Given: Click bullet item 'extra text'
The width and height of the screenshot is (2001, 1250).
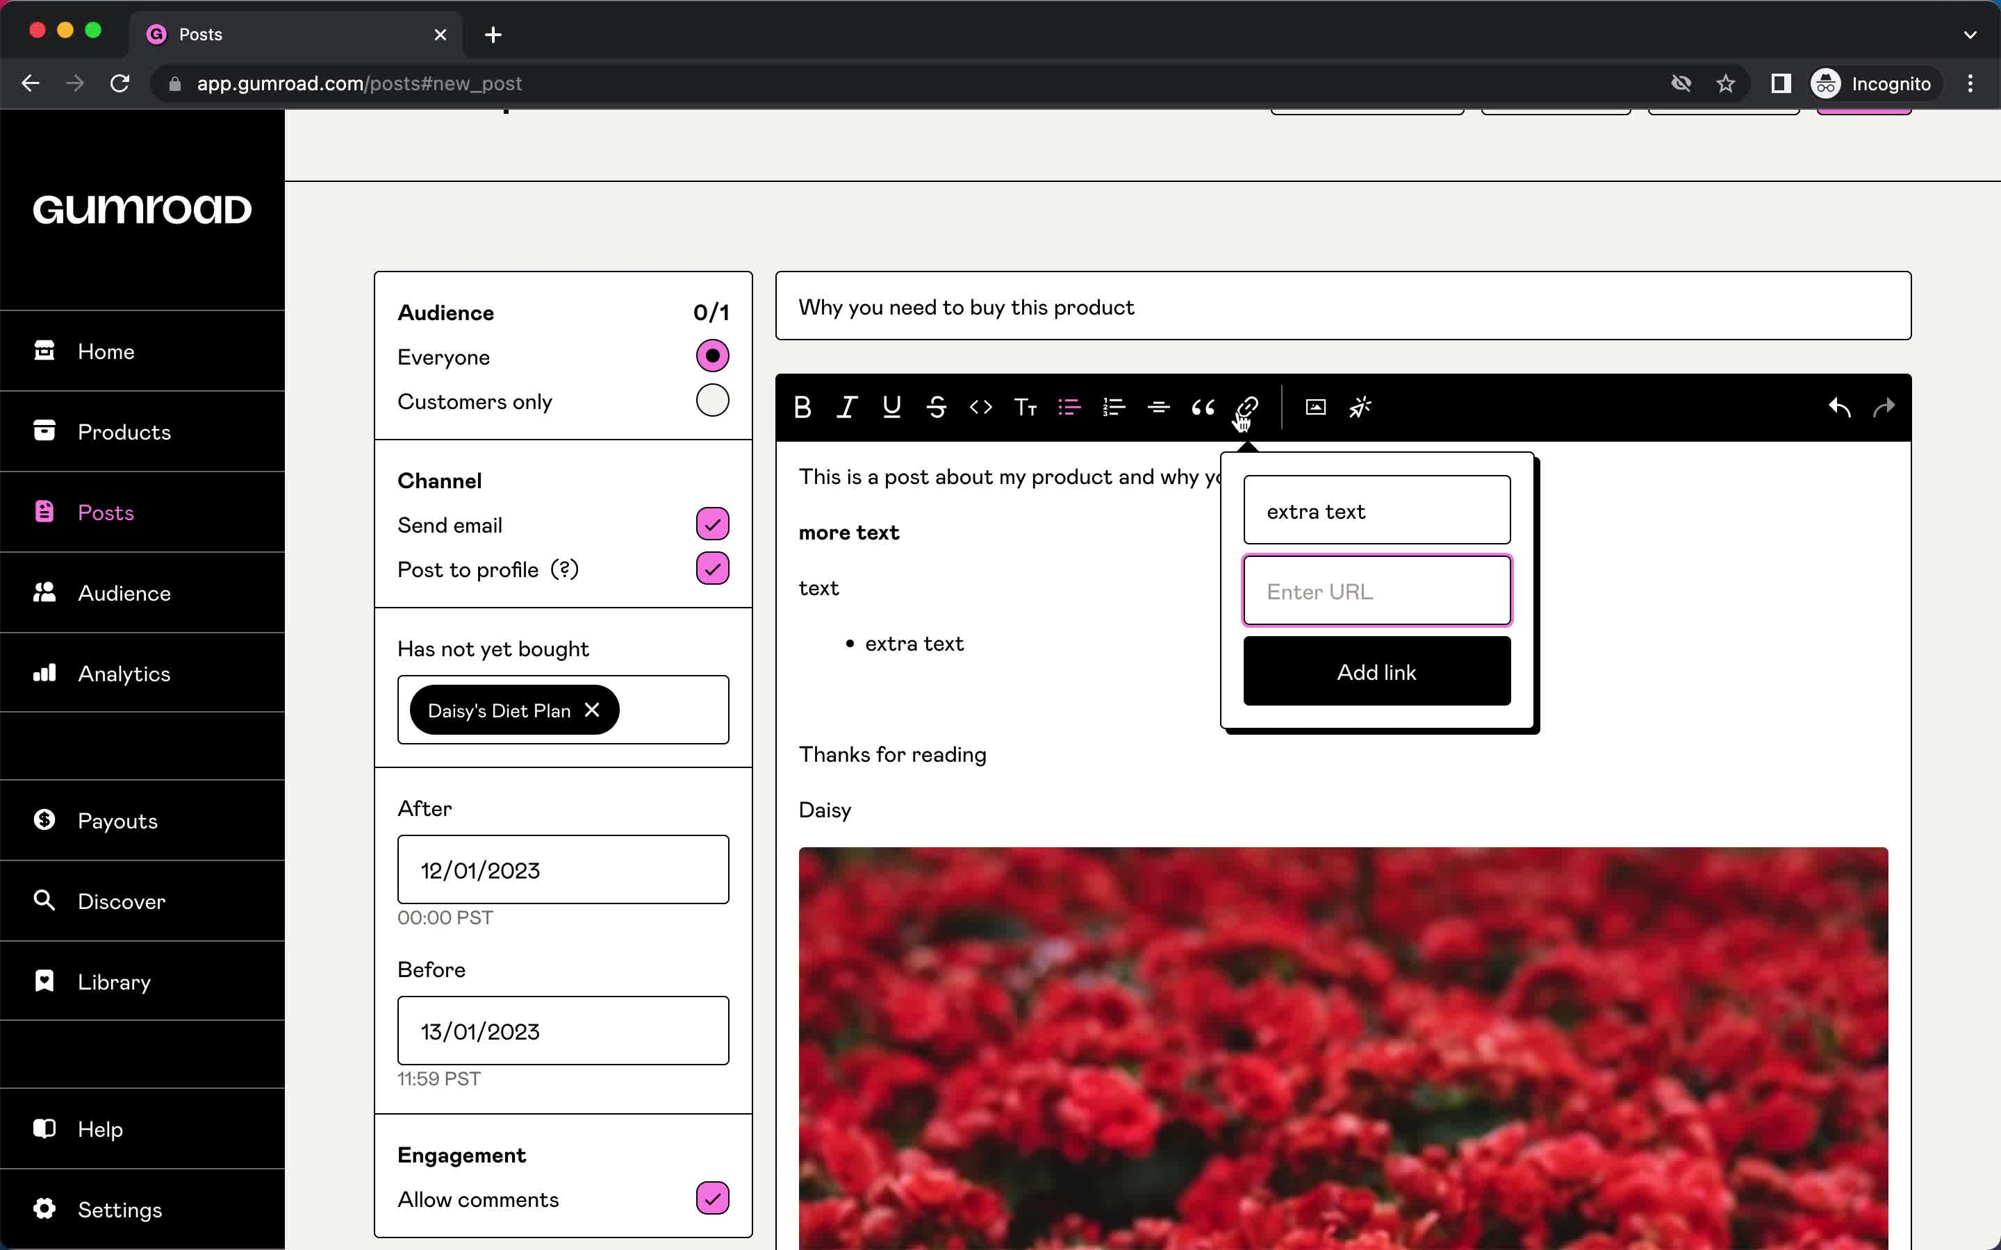Looking at the screenshot, I should pos(914,644).
